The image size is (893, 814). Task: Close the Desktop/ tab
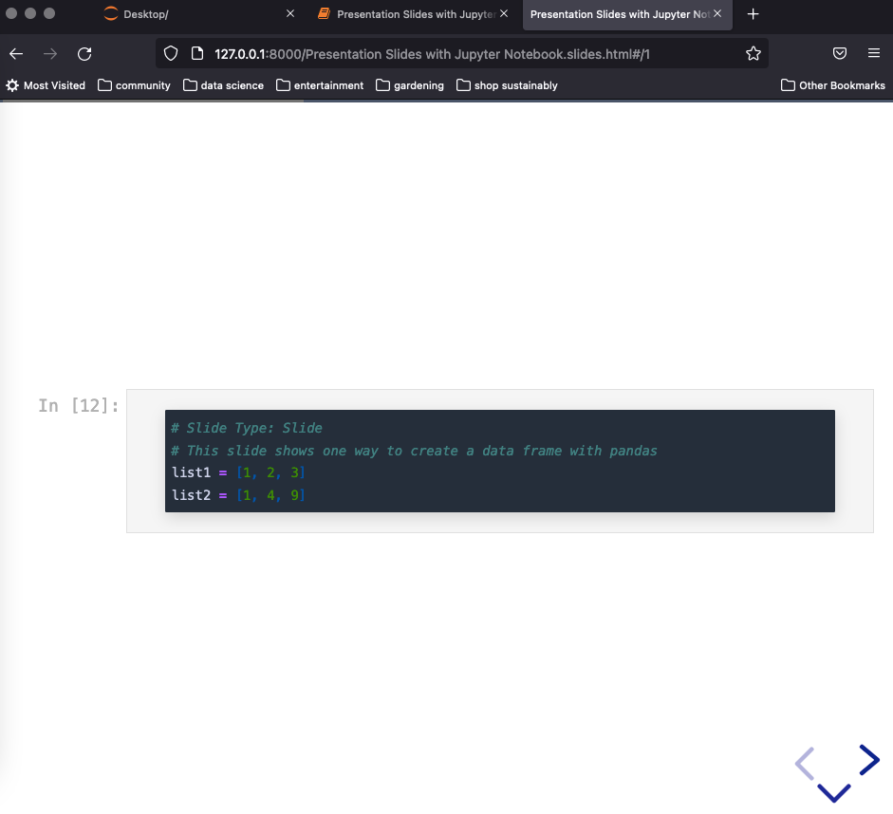(290, 13)
